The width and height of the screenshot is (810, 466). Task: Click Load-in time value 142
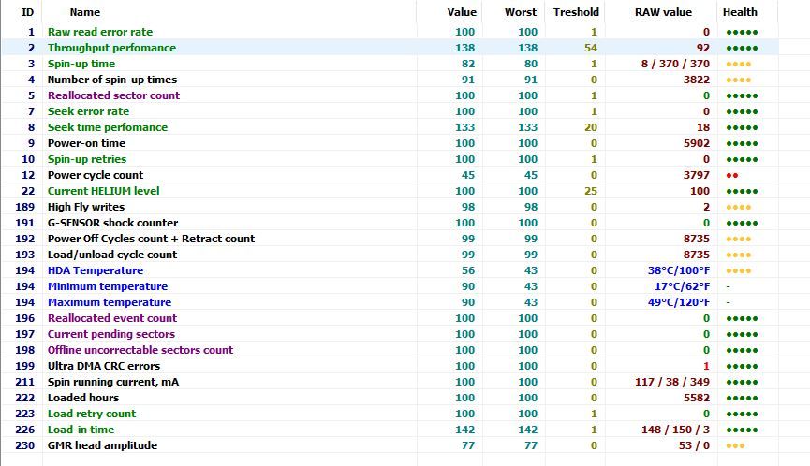[x=464, y=430]
